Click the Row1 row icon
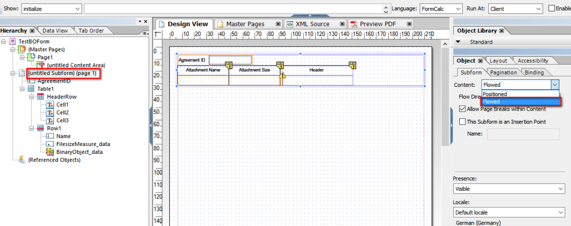Viewport: 571px width, 226px height. click(x=40, y=128)
